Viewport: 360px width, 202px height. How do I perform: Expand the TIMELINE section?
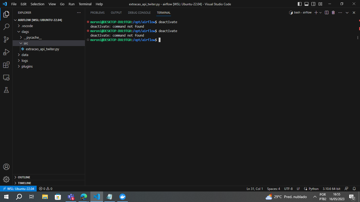[49, 183]
